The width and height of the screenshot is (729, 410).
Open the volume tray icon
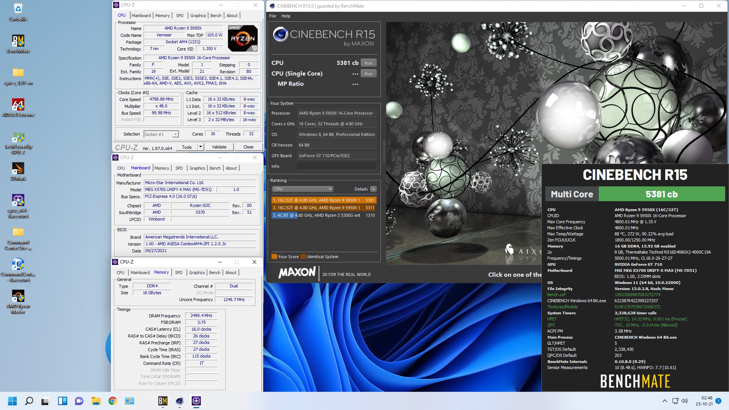point(685,401)
